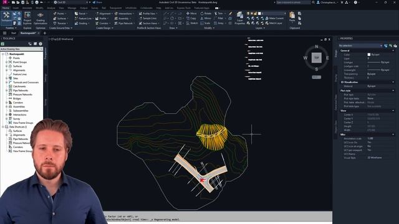Expand the Corridors node in Prospector
Viewport: 399px width, 224px height.
point(7,103)
